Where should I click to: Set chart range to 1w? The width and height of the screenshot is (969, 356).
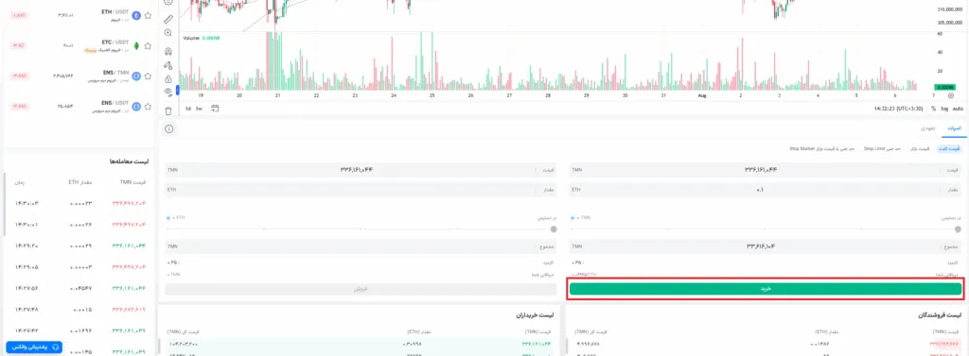tap(199, 109)
